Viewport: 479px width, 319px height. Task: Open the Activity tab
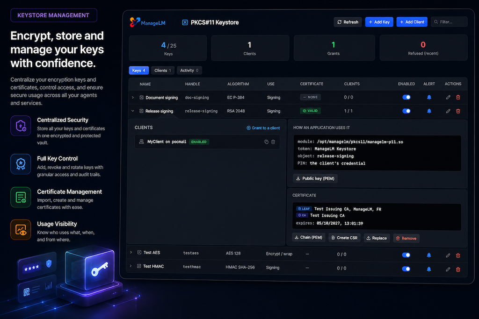[x=189, y=71]
